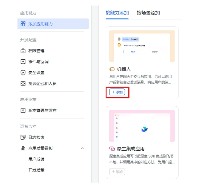This screenshot has height=185, width=199.
Task: Click the 原生集成应用 preview thumbnail
Action: [142, 126]
